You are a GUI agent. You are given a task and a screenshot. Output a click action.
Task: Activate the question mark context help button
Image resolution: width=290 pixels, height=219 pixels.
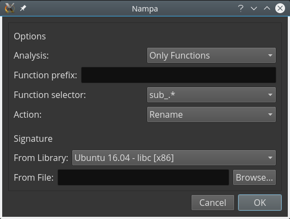tap(241, 8)
